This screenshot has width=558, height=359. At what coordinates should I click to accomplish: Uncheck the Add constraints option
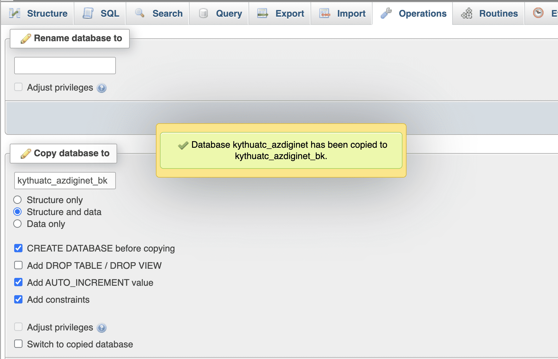18,299
